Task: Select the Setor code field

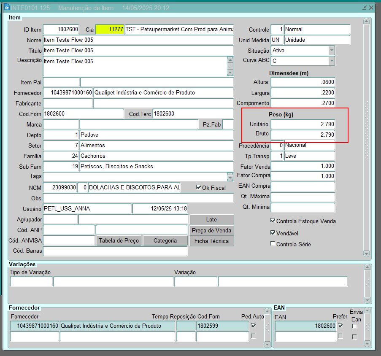Action: click(61, 146)
